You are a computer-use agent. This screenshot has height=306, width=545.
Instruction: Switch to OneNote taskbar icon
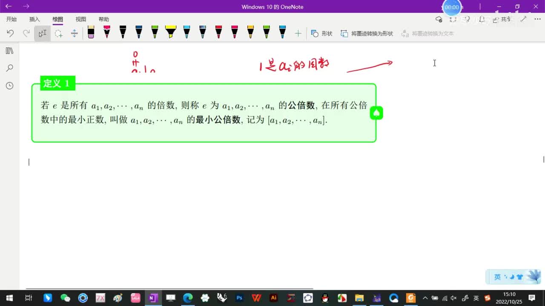click(152, 298)
